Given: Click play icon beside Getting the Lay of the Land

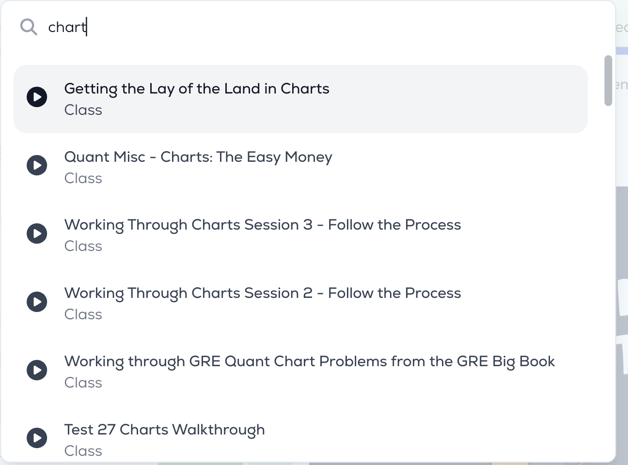Looking at the screenshot, I should [x=37, y=97].
